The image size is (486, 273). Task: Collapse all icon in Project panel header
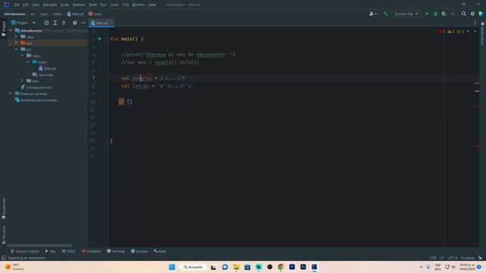point(64,23)
